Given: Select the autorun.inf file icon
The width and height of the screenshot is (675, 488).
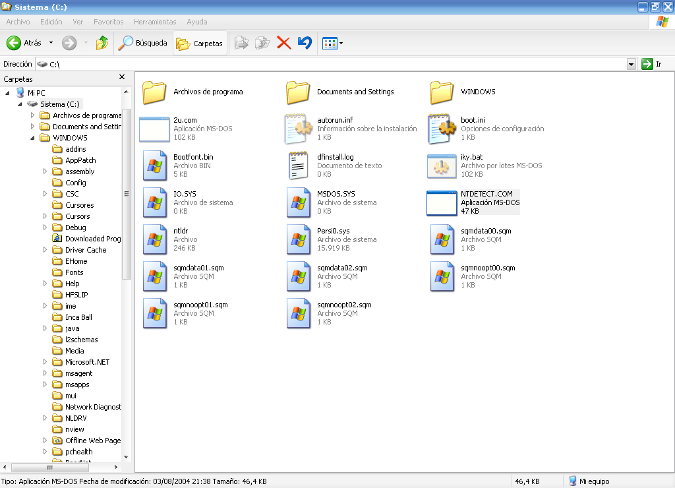Looking at the screenshot, I should coord(299,129).
